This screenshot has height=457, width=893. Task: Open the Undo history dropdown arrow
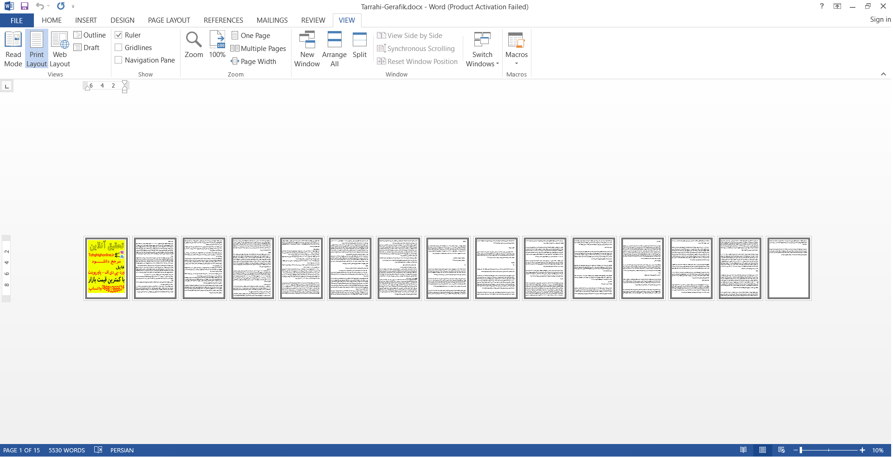48,6
